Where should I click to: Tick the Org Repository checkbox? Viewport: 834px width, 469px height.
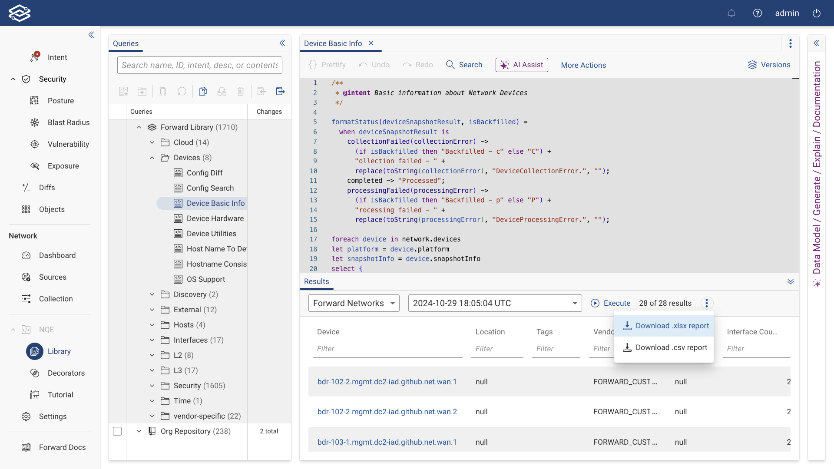point(117,431)
